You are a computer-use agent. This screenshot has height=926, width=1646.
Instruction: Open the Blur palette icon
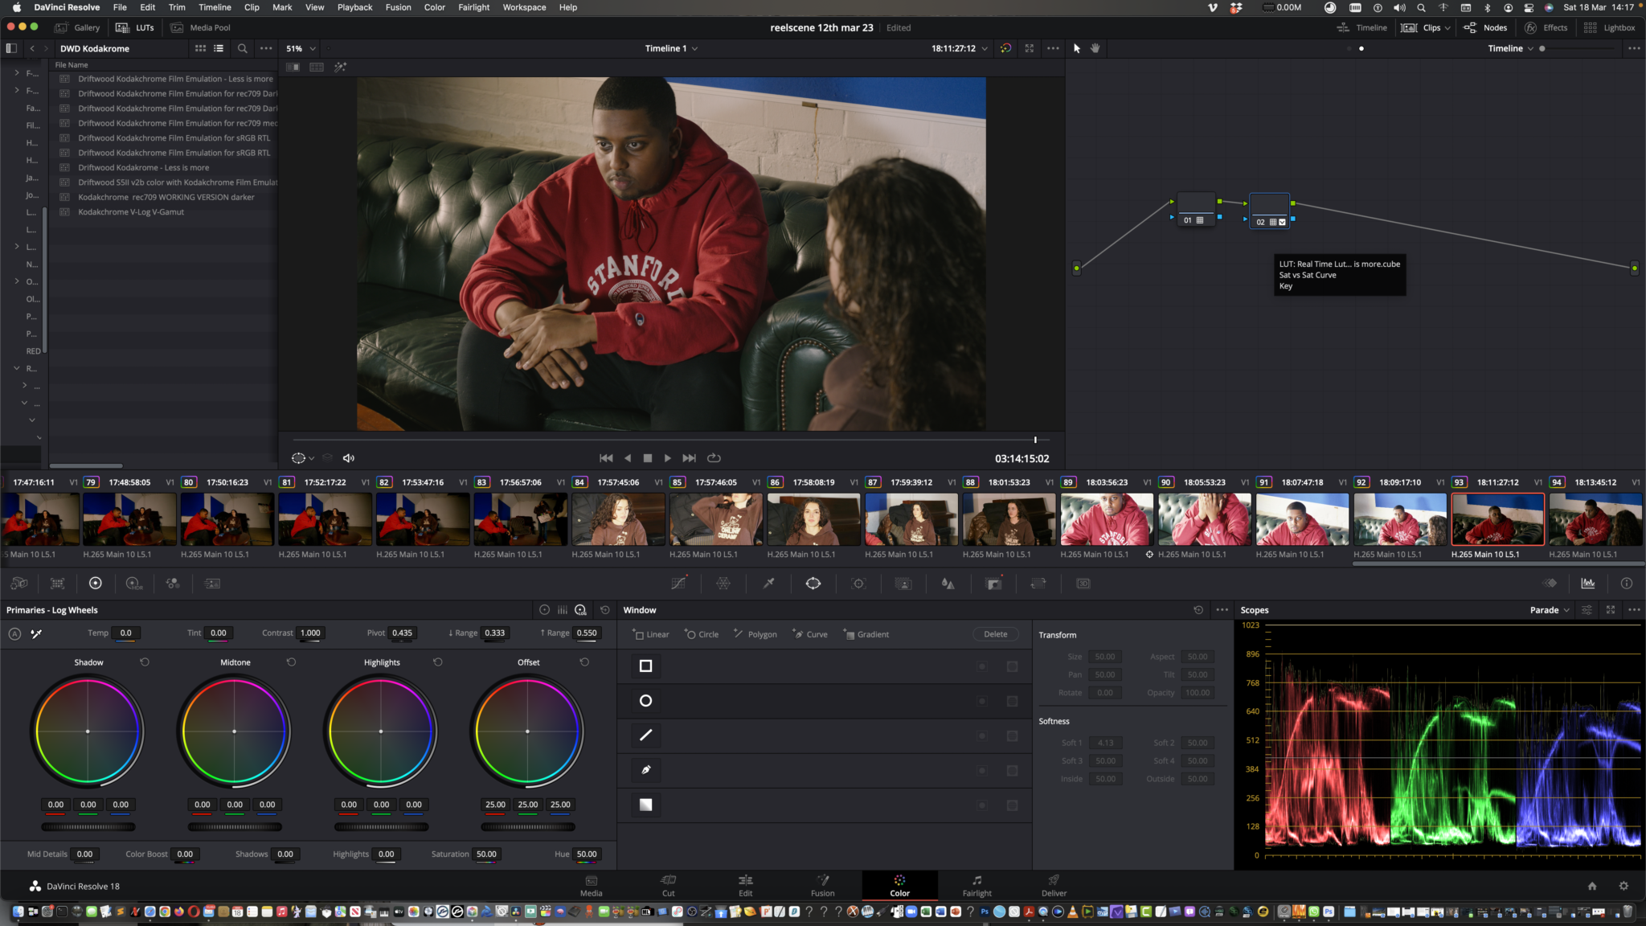click(948, 584)
